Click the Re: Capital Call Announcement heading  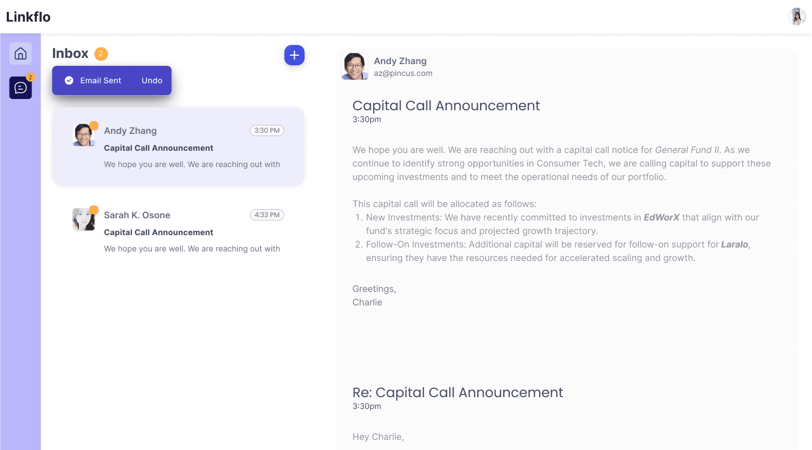(458, 393)
